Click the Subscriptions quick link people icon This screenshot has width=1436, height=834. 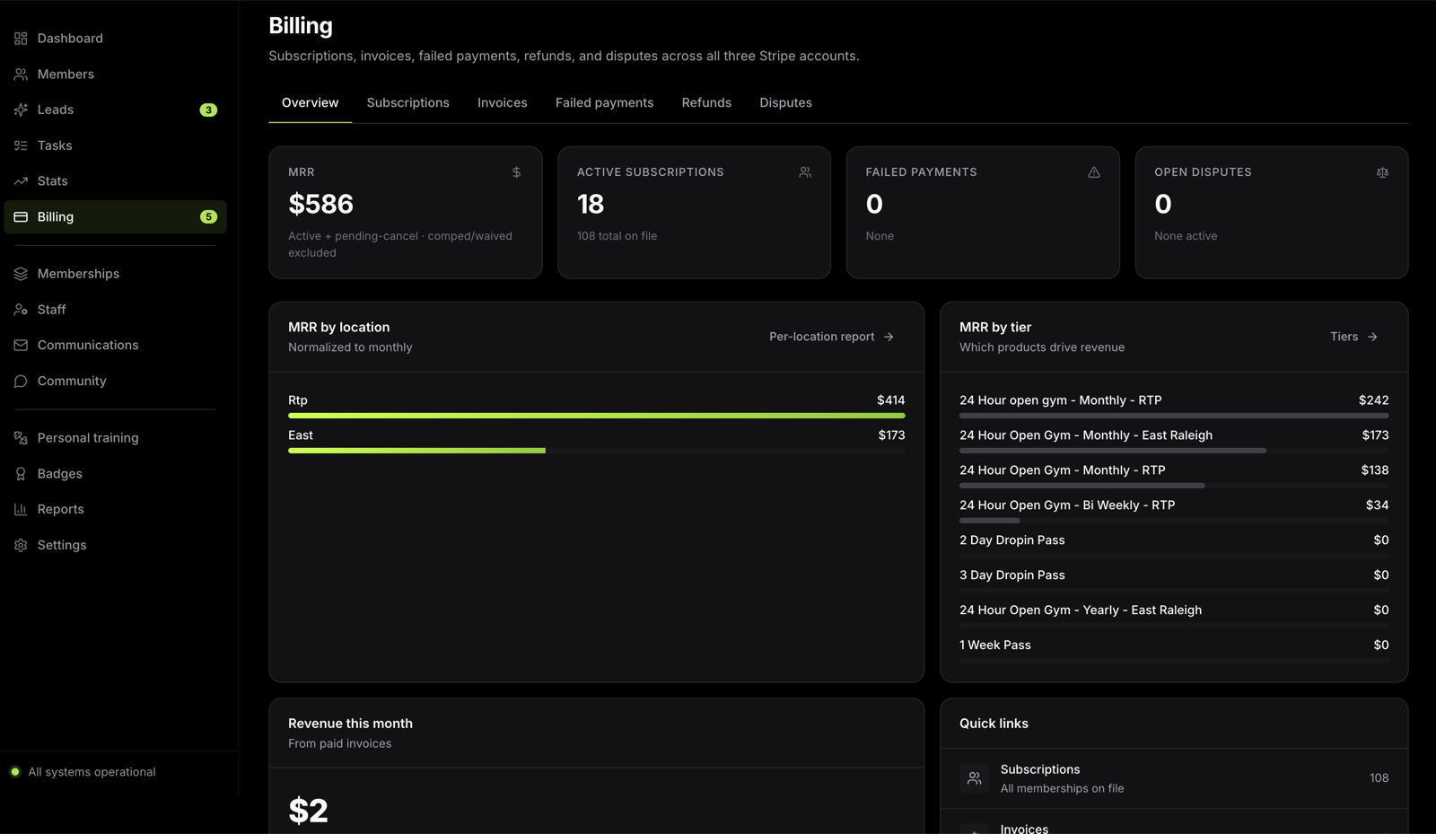click(x=974, y=778)
